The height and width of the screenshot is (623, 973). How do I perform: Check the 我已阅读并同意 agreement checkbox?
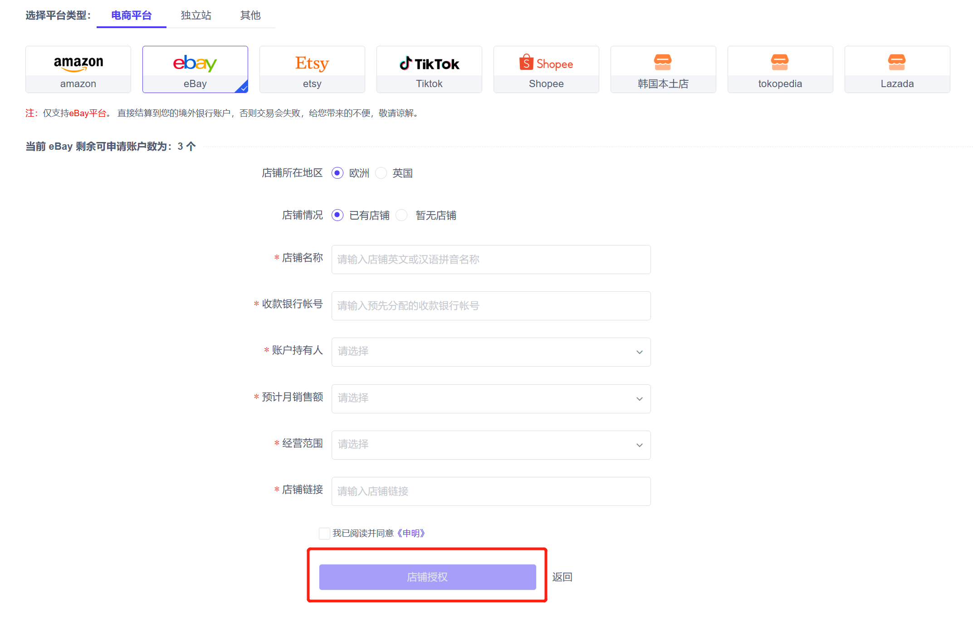pos(324,533)
